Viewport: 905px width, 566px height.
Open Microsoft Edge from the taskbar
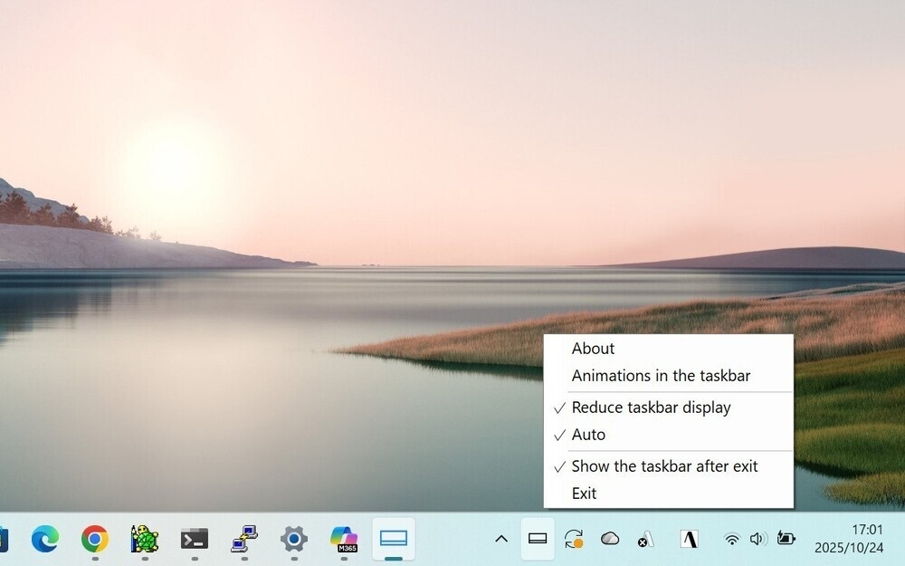click(x=45, y=540)
